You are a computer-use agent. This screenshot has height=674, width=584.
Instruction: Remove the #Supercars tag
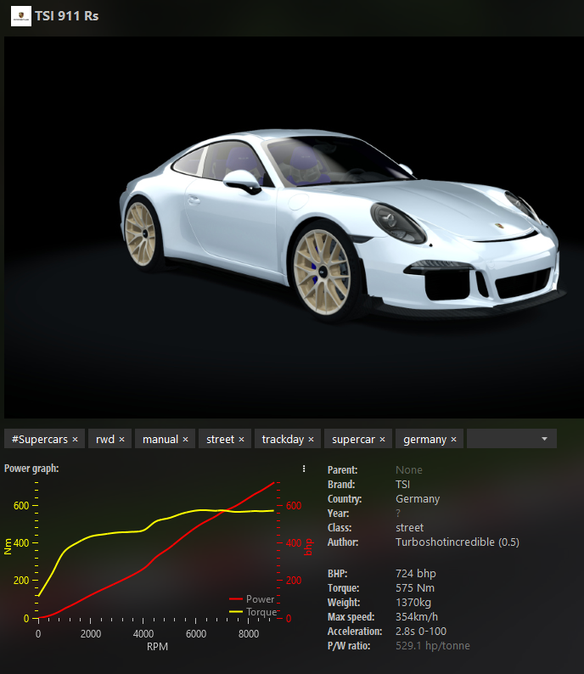75,440
